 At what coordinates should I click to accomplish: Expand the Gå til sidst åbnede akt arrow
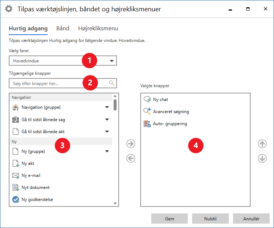point(107,132)
